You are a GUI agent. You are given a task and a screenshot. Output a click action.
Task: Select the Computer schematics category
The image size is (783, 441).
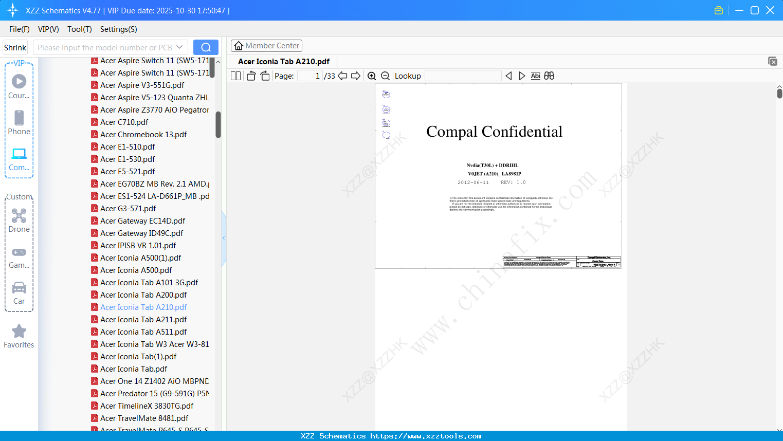click(19, 159)
